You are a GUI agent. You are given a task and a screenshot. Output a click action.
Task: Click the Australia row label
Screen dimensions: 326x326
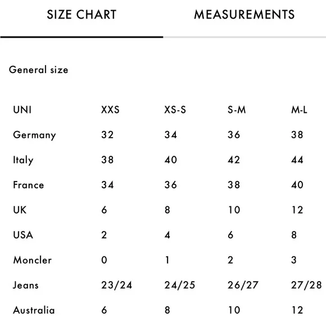pos(34,310)
